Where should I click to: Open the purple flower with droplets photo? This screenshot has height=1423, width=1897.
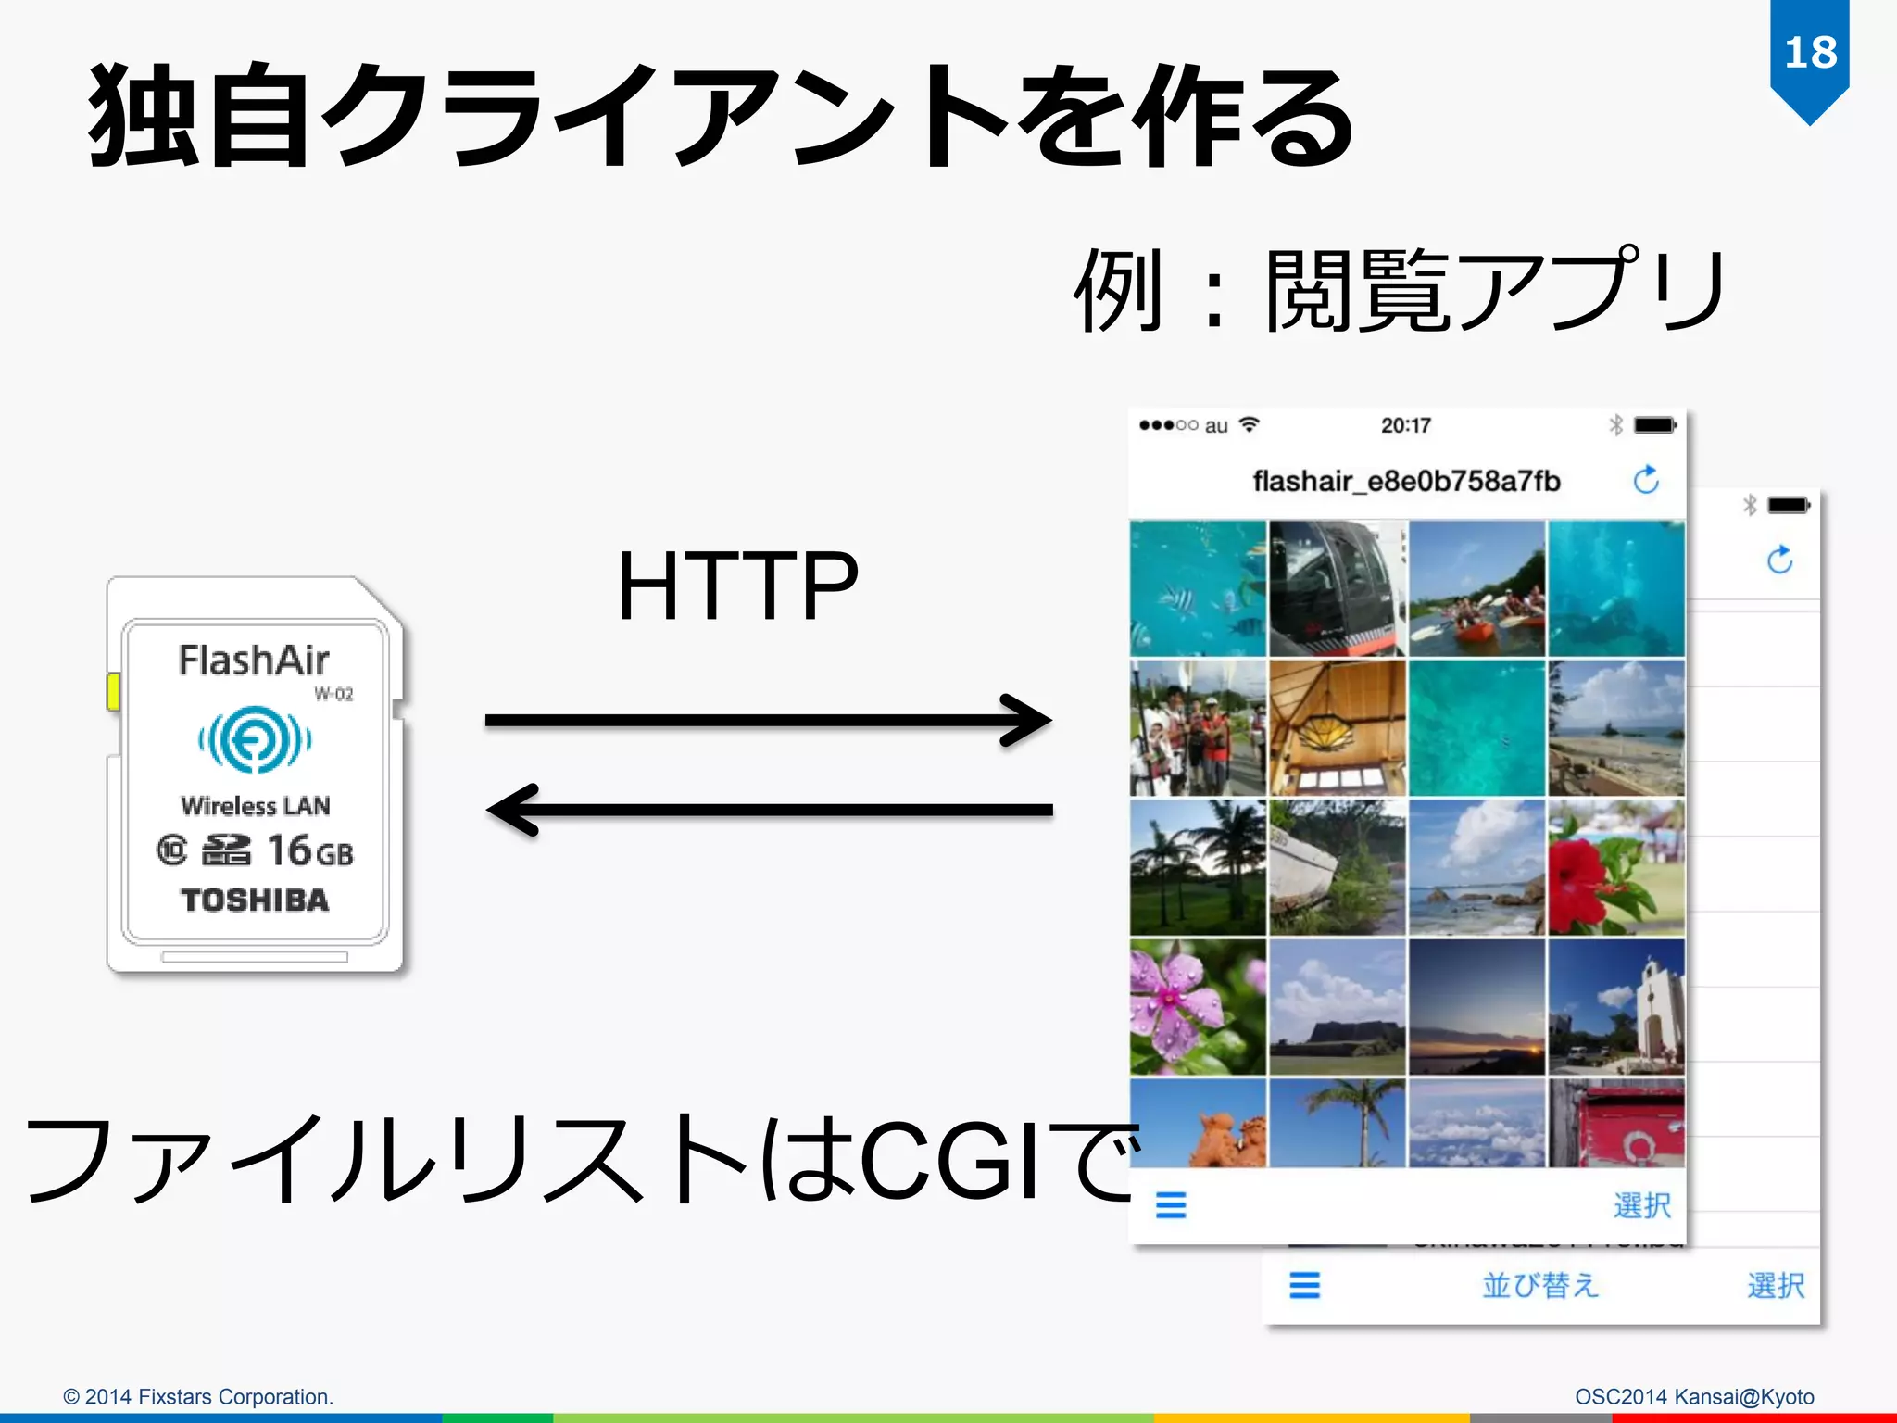1198,1007
